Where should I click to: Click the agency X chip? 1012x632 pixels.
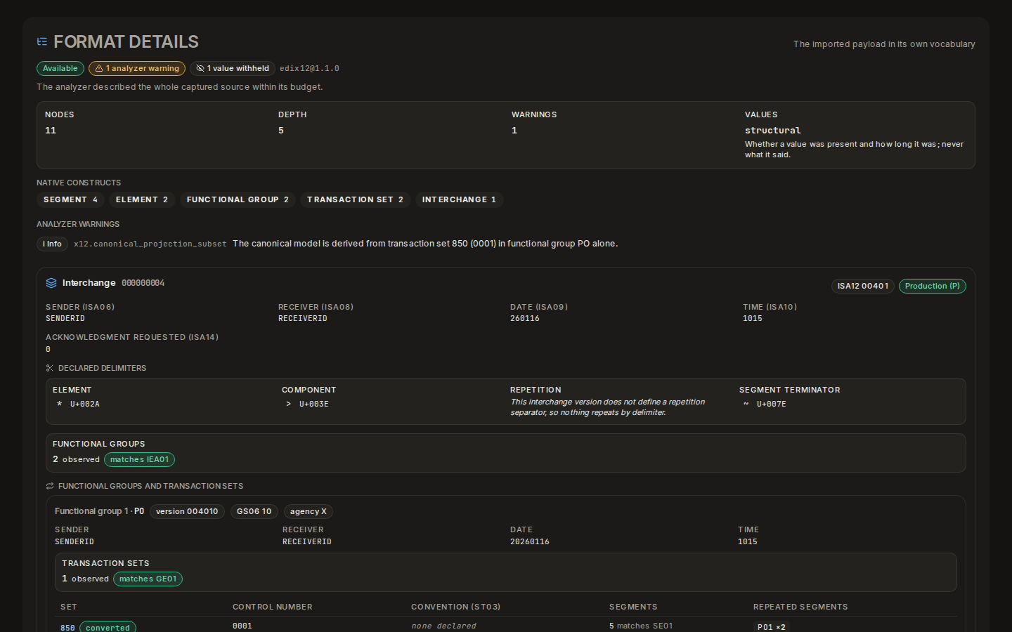coord(309,512)
